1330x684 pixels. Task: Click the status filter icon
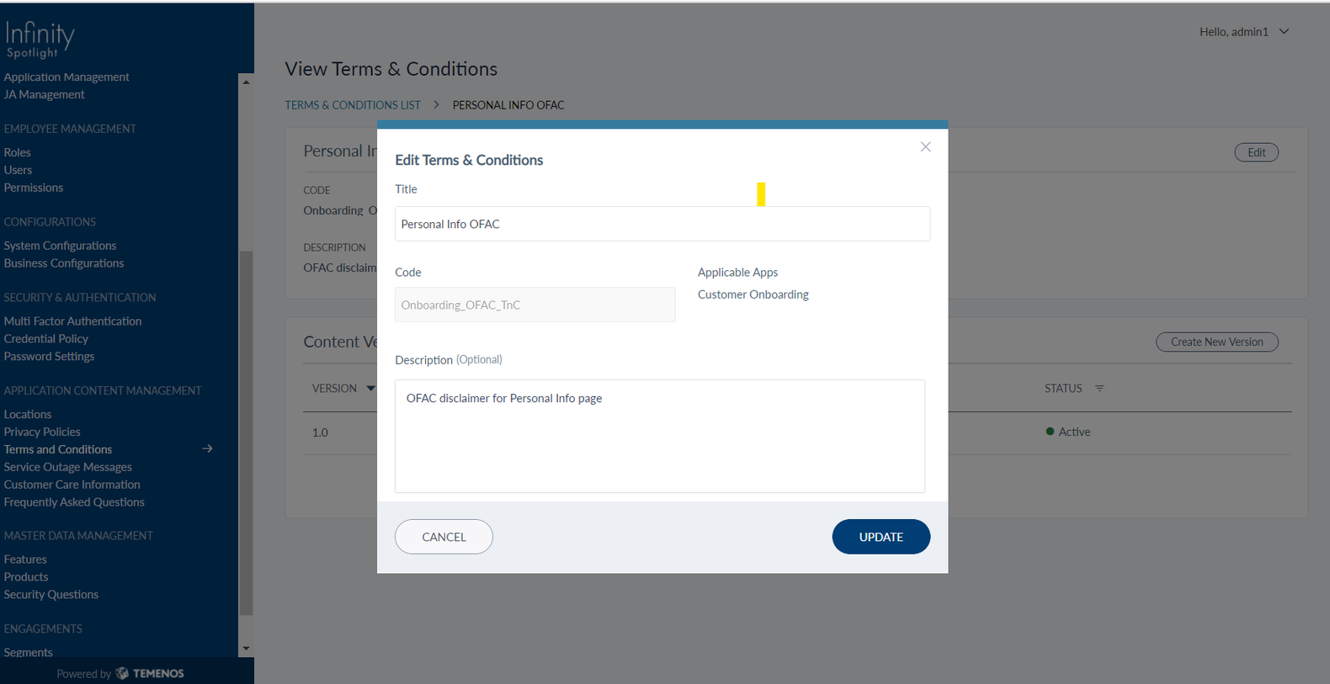tap(1099, 389)
